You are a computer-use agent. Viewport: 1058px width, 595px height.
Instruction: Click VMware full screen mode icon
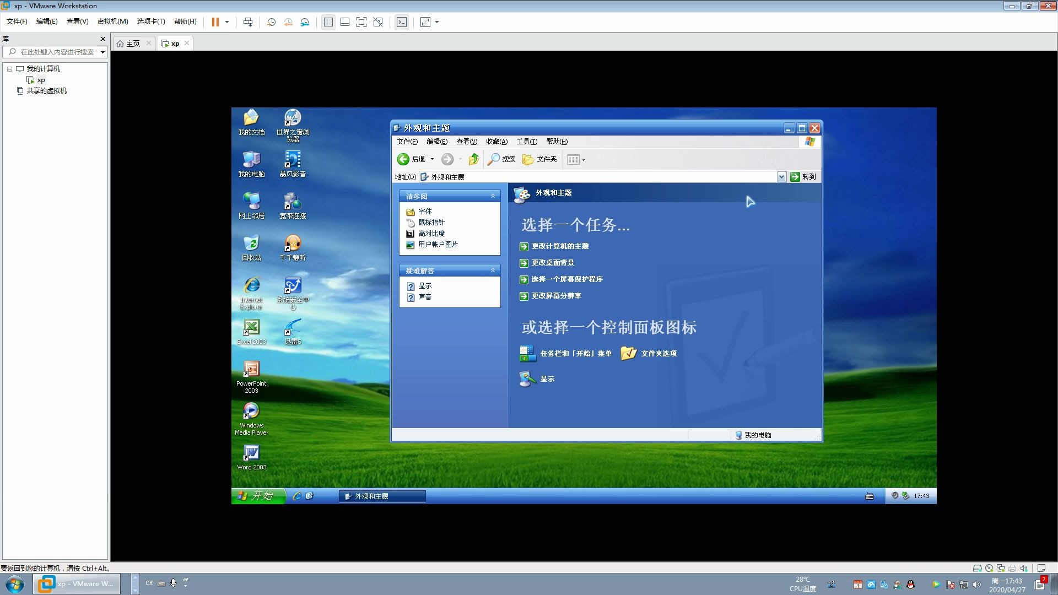tap(361, 22)
